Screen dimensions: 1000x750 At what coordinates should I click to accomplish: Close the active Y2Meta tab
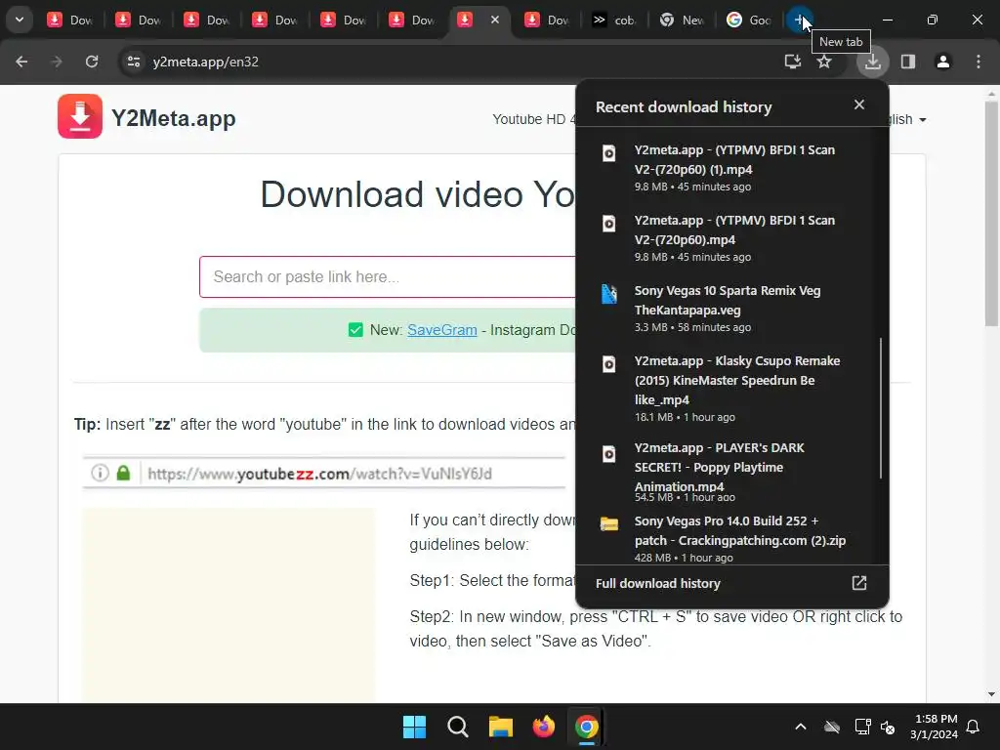click(x=495, y=20)
